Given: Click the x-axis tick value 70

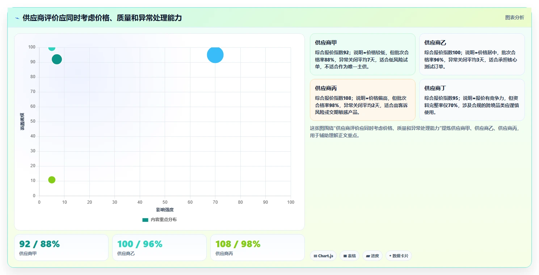Looking at the screenshot, I should [215, 202].
